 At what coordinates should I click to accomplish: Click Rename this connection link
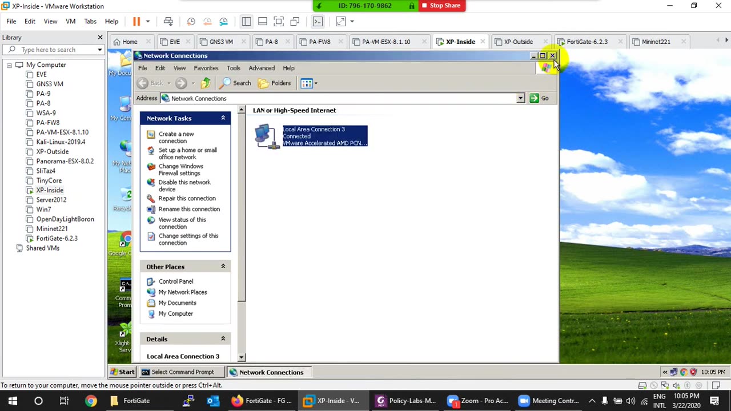point(189,209)
